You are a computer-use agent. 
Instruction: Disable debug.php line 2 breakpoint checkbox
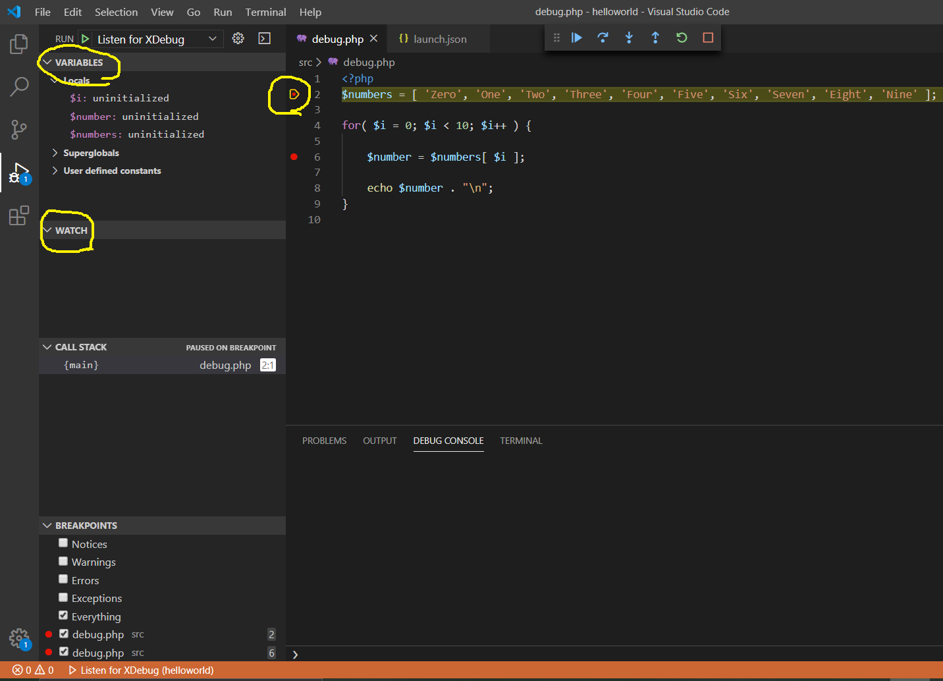(x=64, y=634)
